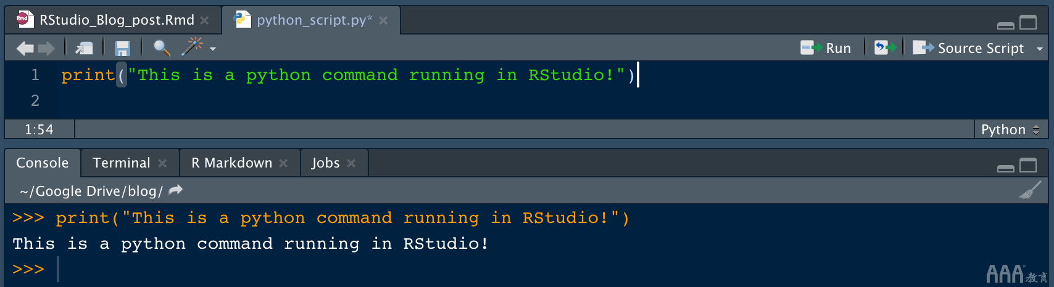
Task: Select the Jobs tab
Action: (x=325, y=163)
